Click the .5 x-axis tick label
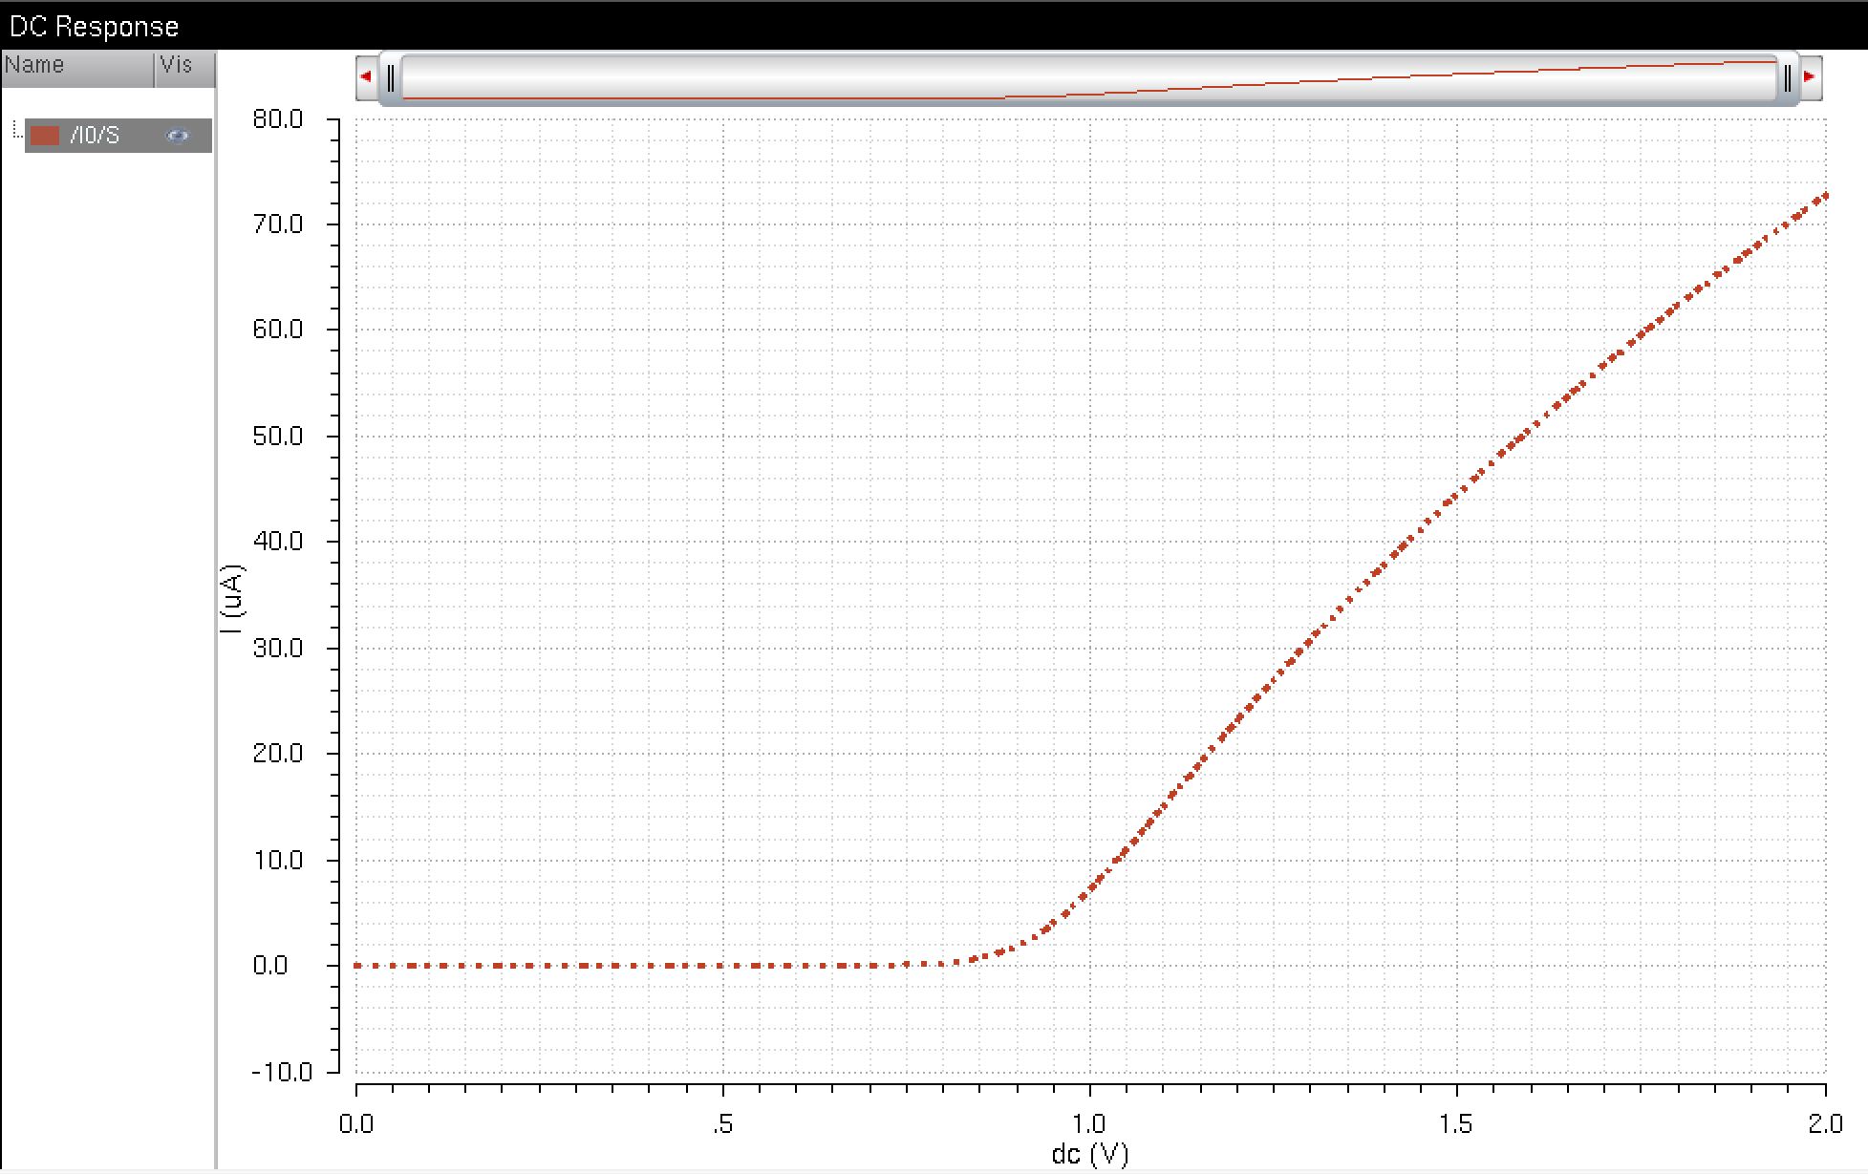 tap(723, 1123)
